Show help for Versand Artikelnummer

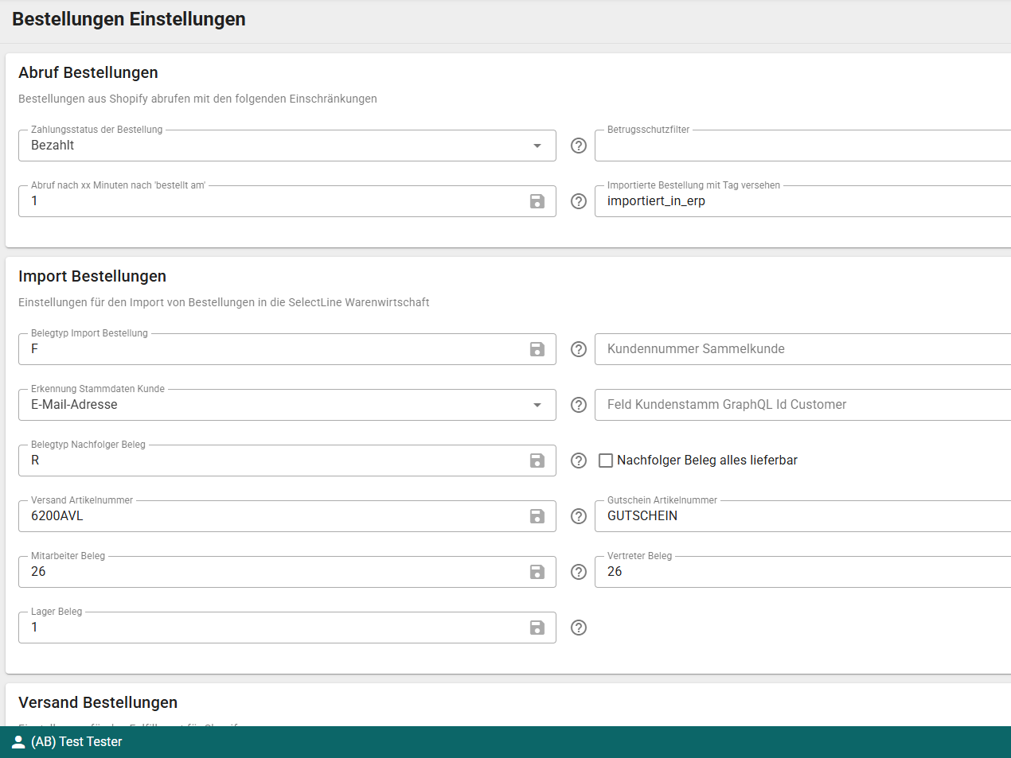pos(579,516)
